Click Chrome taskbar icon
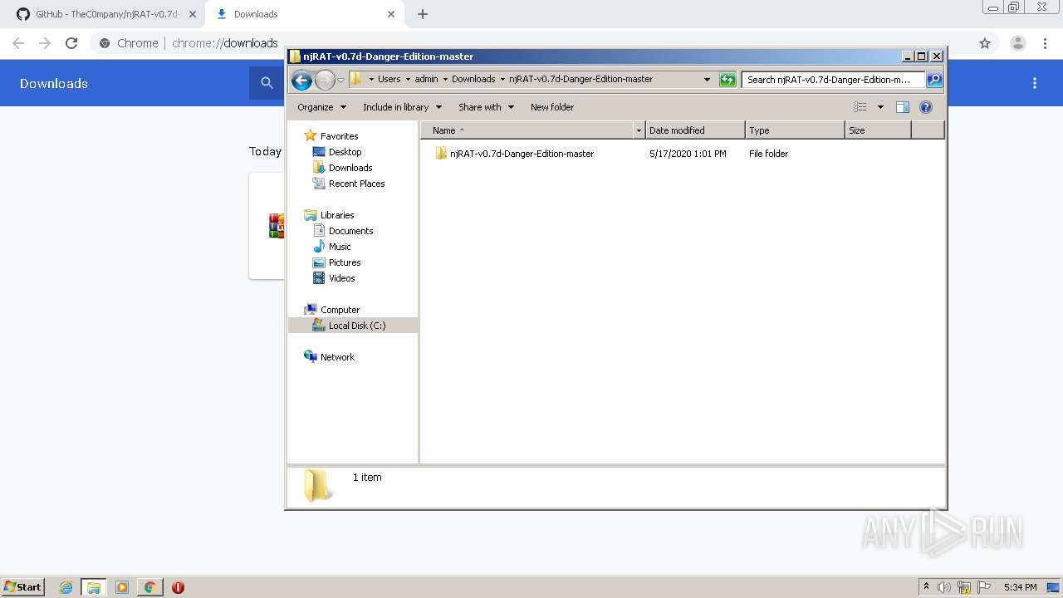The width and height of the screenshot is (1063, 598). (150, 587)
